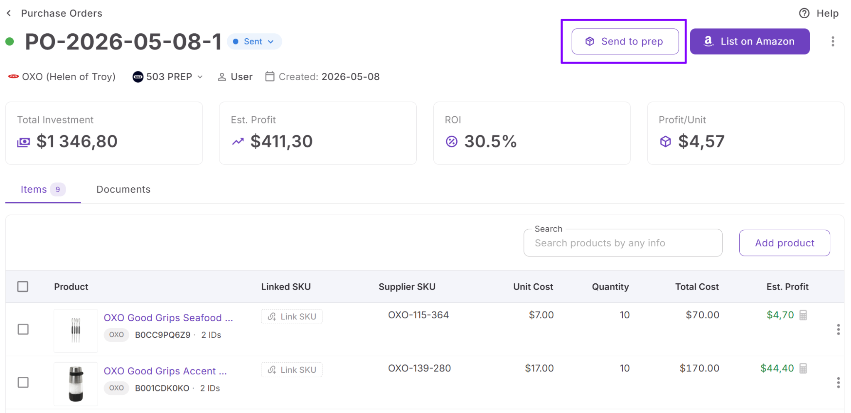This screenshot has width=851, height=413.
Task: Focus the search products input field
Action: (x=623, y=243)
